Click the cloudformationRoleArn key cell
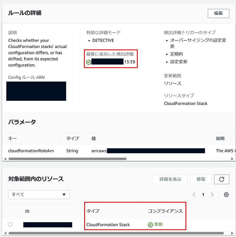The height and width of the screenshot is (237, 236). [x=31, y=151]
